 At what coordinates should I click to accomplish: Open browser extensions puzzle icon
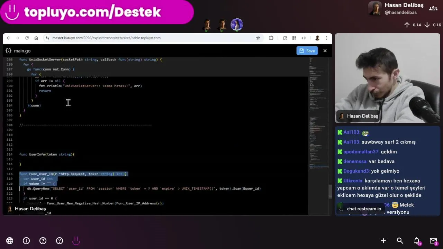(x=271, y=38)
